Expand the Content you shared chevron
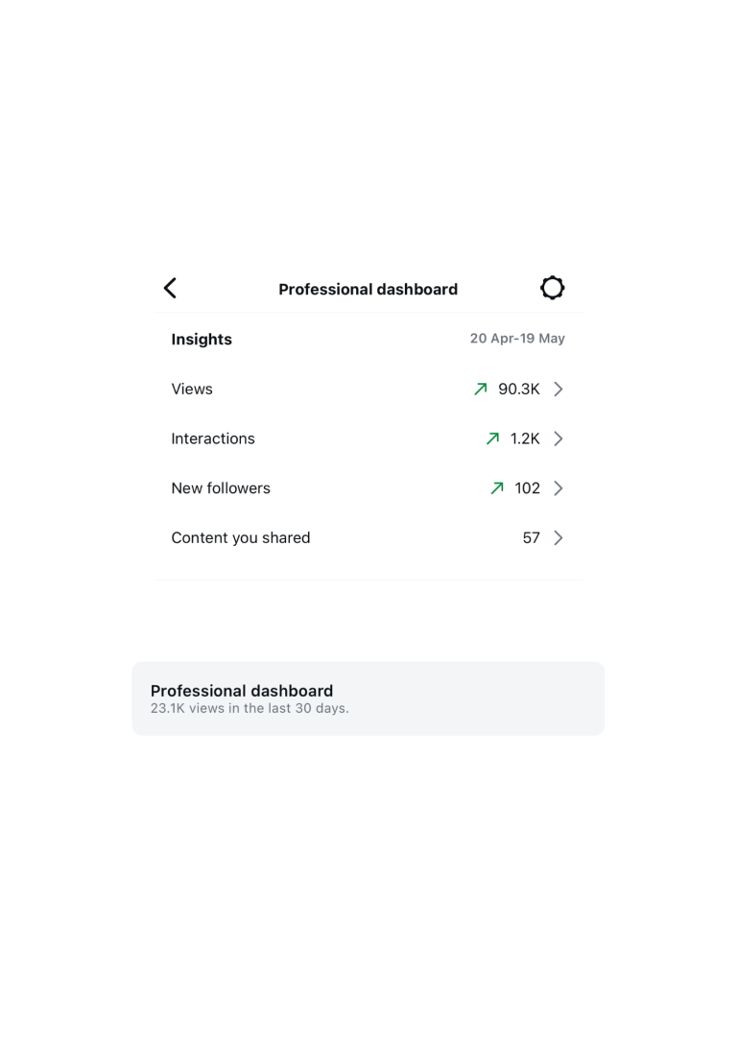Viewport: 737px width, 1042px height. [559, 537]
